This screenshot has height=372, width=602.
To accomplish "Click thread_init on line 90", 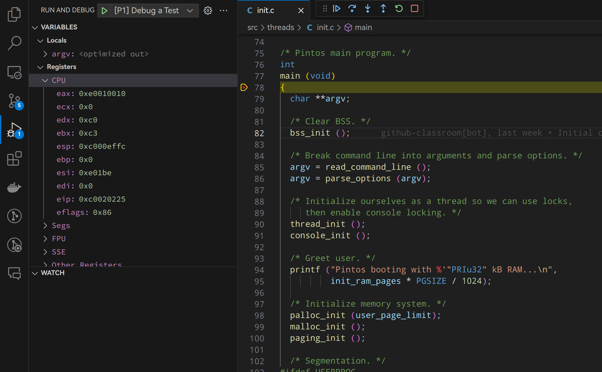I will point(318,224).
